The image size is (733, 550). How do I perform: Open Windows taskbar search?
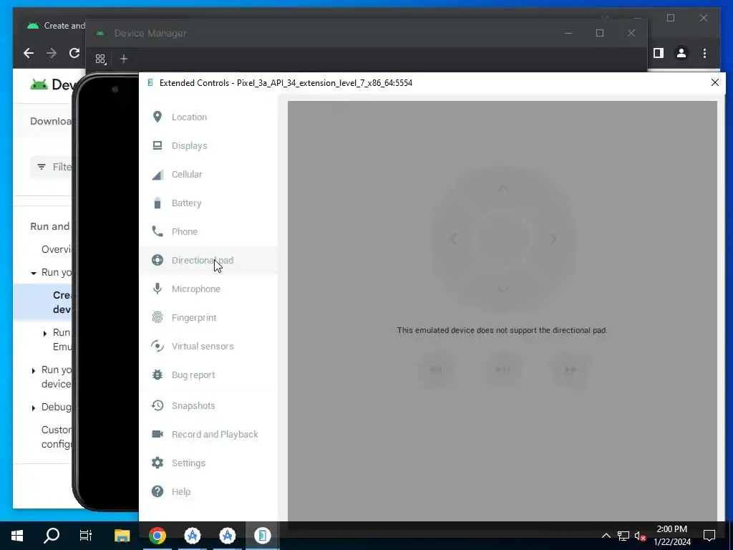click(x=52, y=536)
